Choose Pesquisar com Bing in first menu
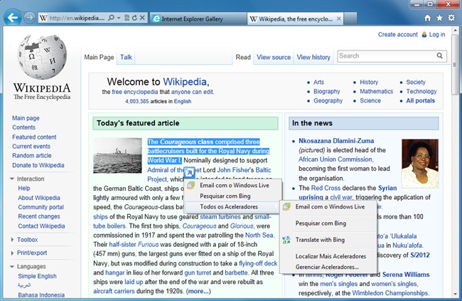The height and width of the screenshot is (301, 462). click(x=225, y=196)
